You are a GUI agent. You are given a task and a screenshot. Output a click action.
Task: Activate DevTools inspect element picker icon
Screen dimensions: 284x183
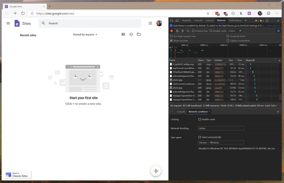pos(171,20)
